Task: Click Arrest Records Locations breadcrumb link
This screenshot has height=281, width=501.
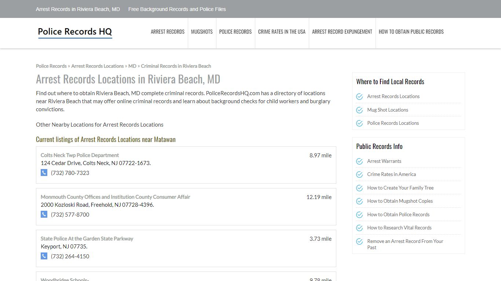Action: pos(97,66)
